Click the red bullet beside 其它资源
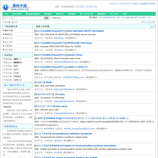This screenshot has width=158, height=158. 4,50
